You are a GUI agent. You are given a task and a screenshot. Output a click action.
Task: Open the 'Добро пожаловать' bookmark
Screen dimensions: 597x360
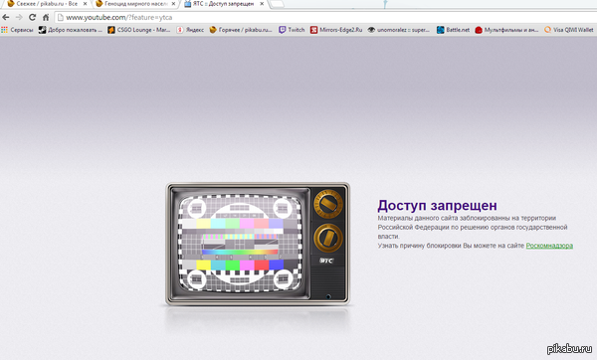71,30
